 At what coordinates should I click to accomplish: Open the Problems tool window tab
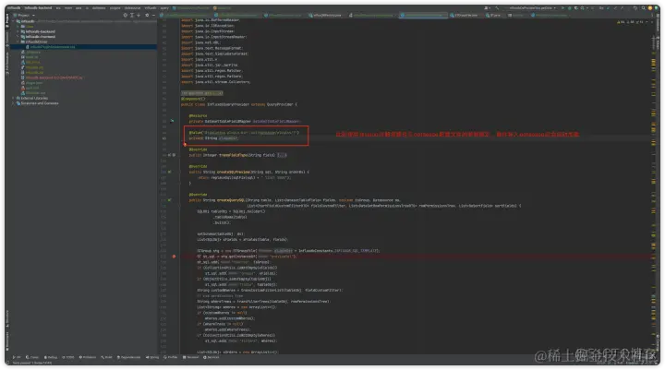pos(88,357)
